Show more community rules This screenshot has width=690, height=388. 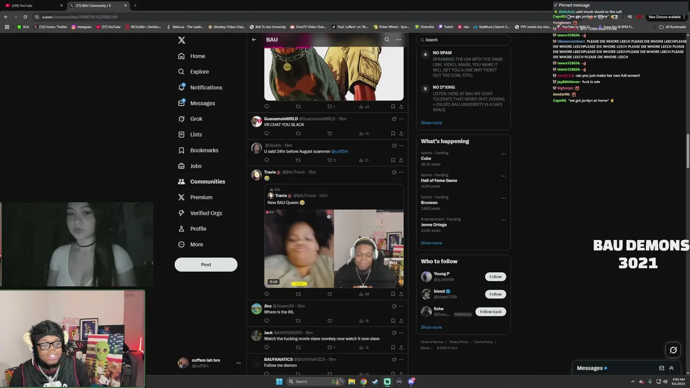tap(431, 123)
